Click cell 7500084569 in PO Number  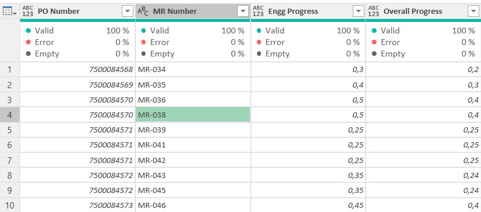point(77,85)
